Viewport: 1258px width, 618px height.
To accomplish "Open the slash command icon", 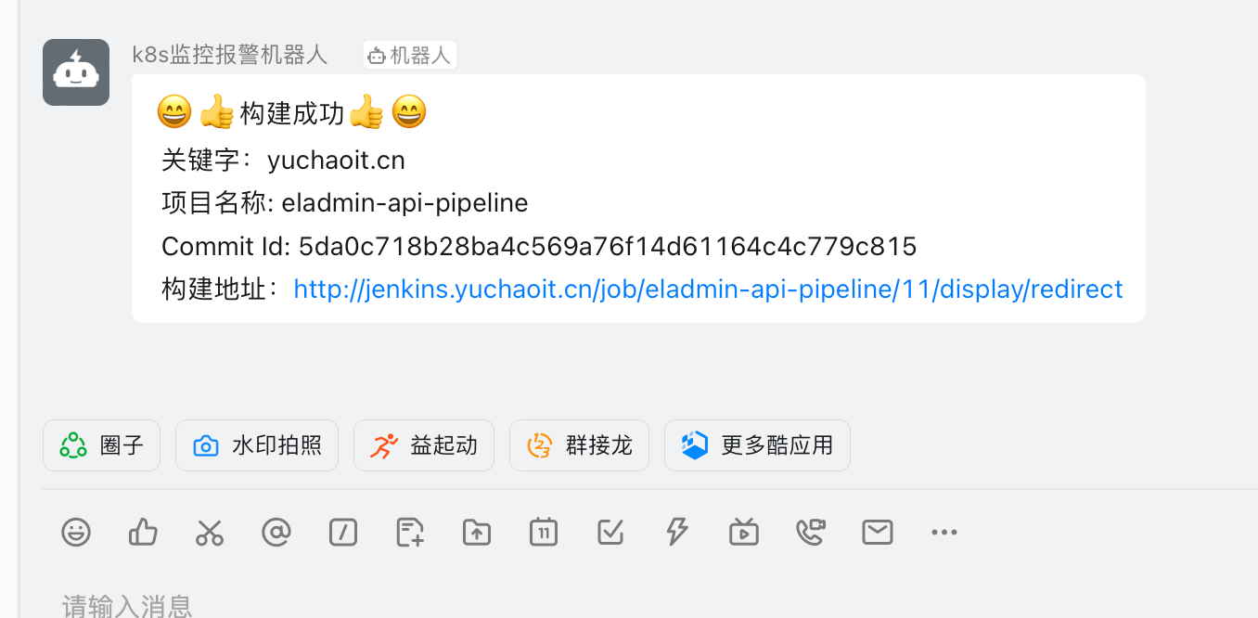I will pos(343,533).
